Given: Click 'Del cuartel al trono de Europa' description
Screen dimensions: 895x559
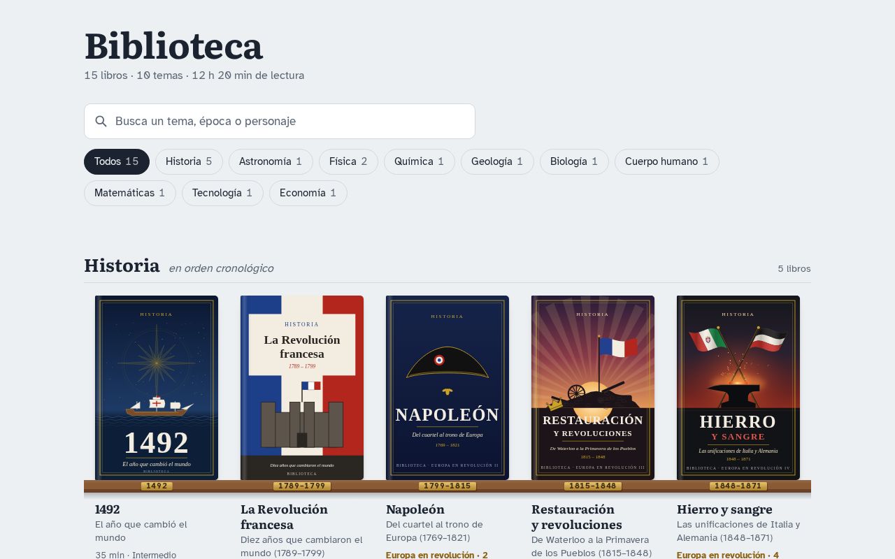Looking at the screenshot, I should pyautogui.click(x=434, y=531).
